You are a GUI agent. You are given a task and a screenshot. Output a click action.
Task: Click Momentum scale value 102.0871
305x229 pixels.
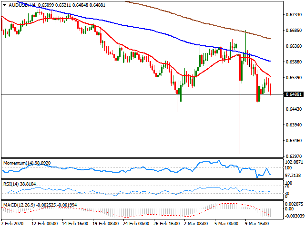(x=294, y=162)
